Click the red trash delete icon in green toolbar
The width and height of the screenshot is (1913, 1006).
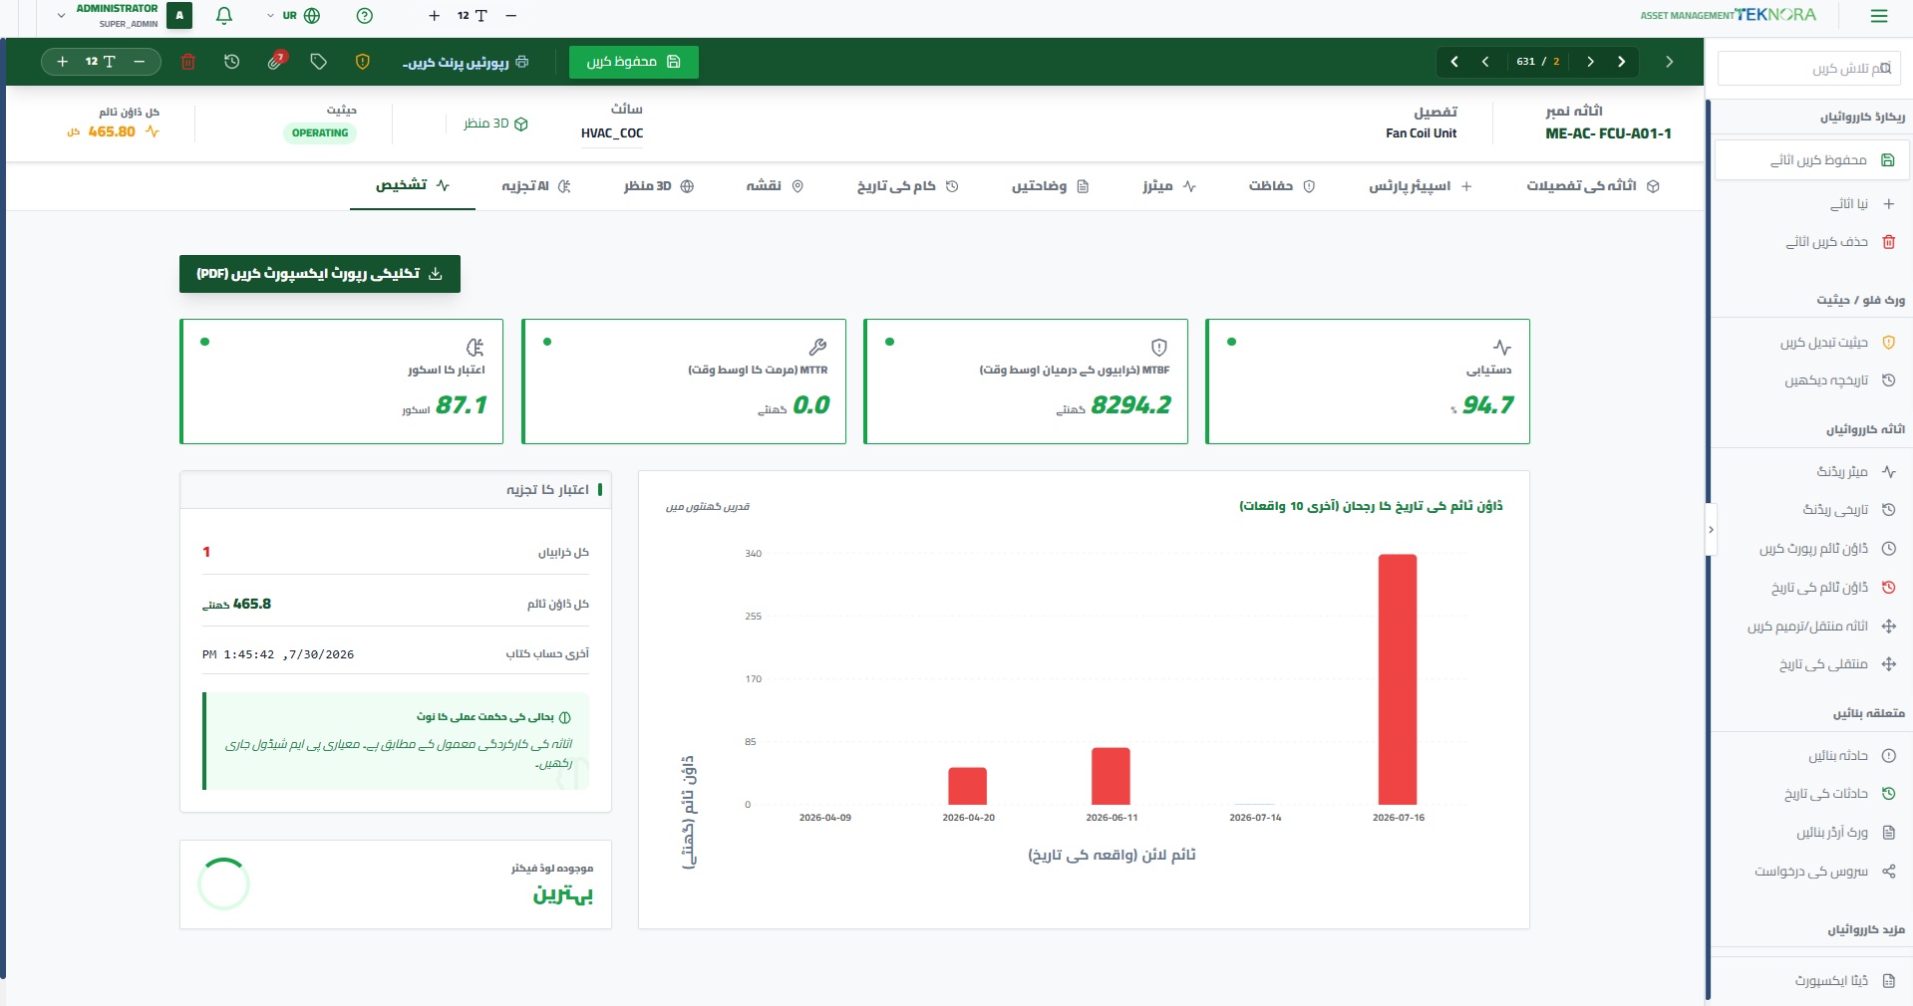(187, 62)
